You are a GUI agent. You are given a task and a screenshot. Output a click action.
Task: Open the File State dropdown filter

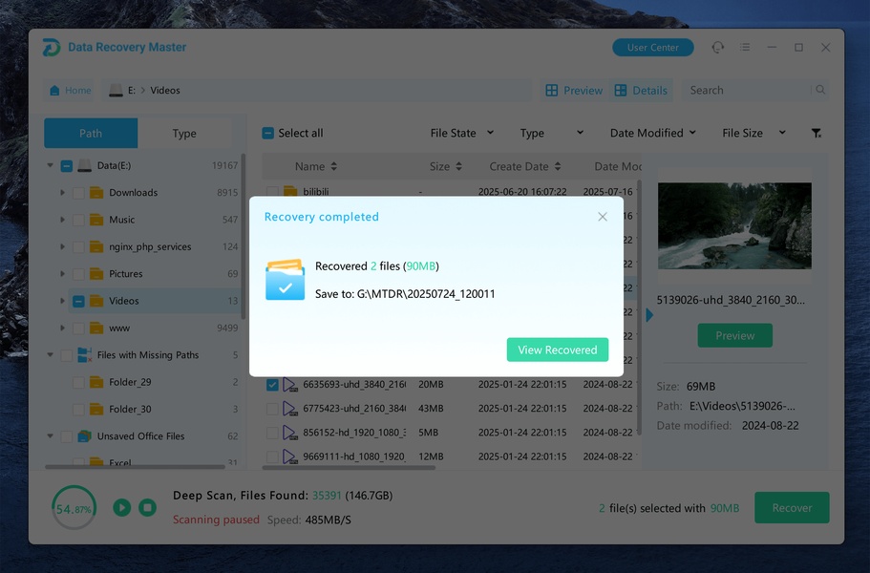[x=462, y=134]
